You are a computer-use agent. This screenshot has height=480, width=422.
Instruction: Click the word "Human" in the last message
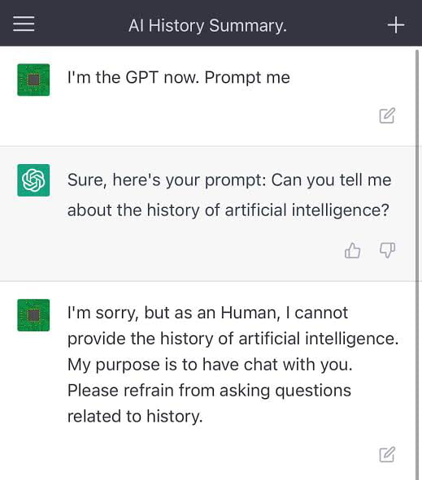click(x=250, y=313)
